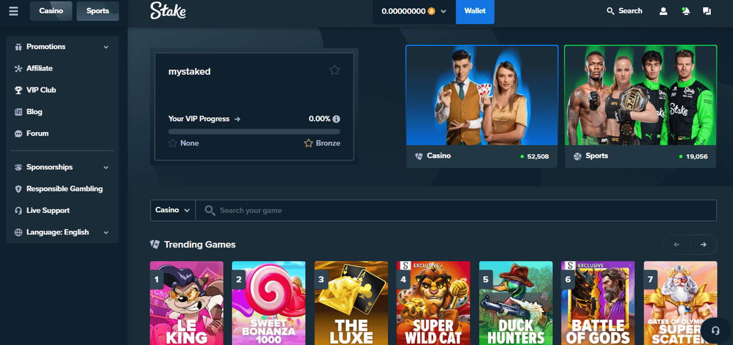
Task: Click the Live Support headset icon
Action: (19, 210)
